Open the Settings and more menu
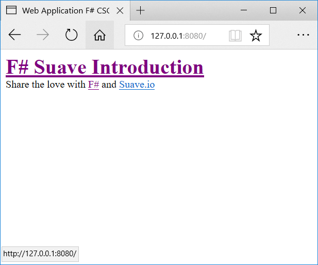Image resolution: width=318 pixels, height=265 pixels. (303, 35)
